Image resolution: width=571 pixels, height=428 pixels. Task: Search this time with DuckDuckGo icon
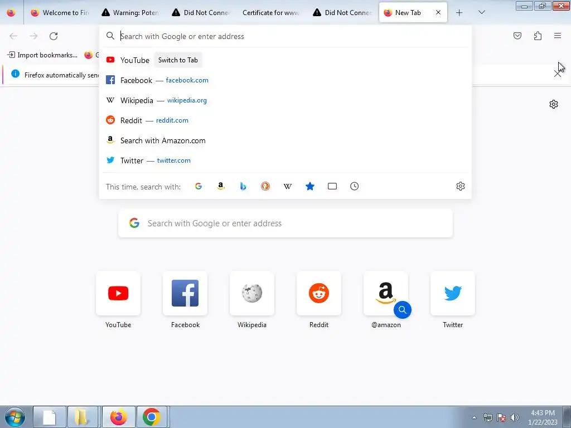[x=265, y=186]
